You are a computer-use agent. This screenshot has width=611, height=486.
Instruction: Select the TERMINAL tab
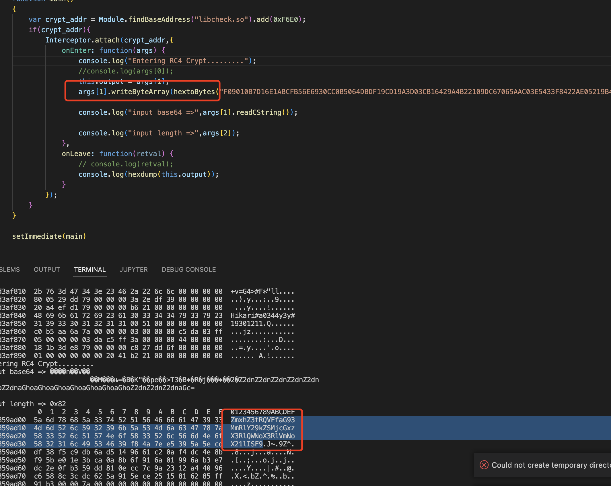click(90, 269)
